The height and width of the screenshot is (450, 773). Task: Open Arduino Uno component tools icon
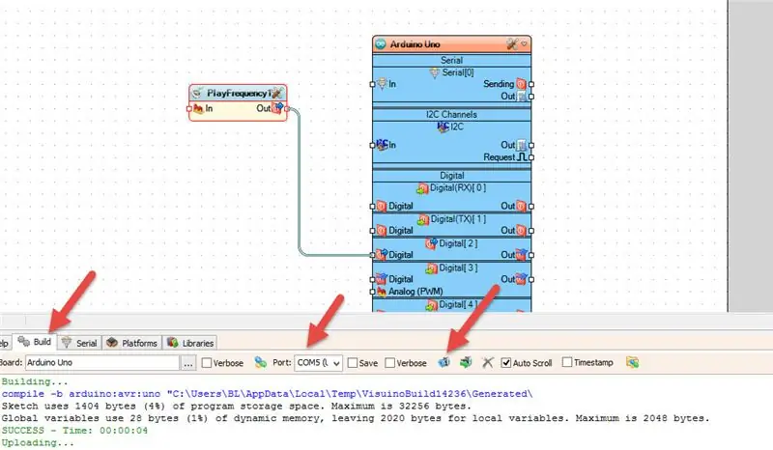pos(512,43)
